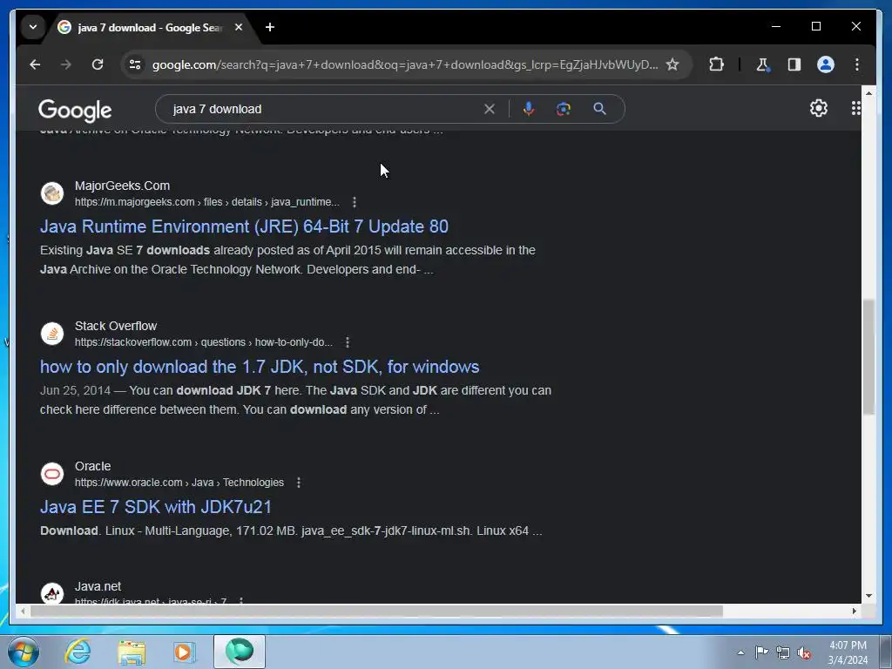This screenshot has width=892, height=669.
Task: Reload the Google search page
Action: pyautogui.click(x=98, y=64)
